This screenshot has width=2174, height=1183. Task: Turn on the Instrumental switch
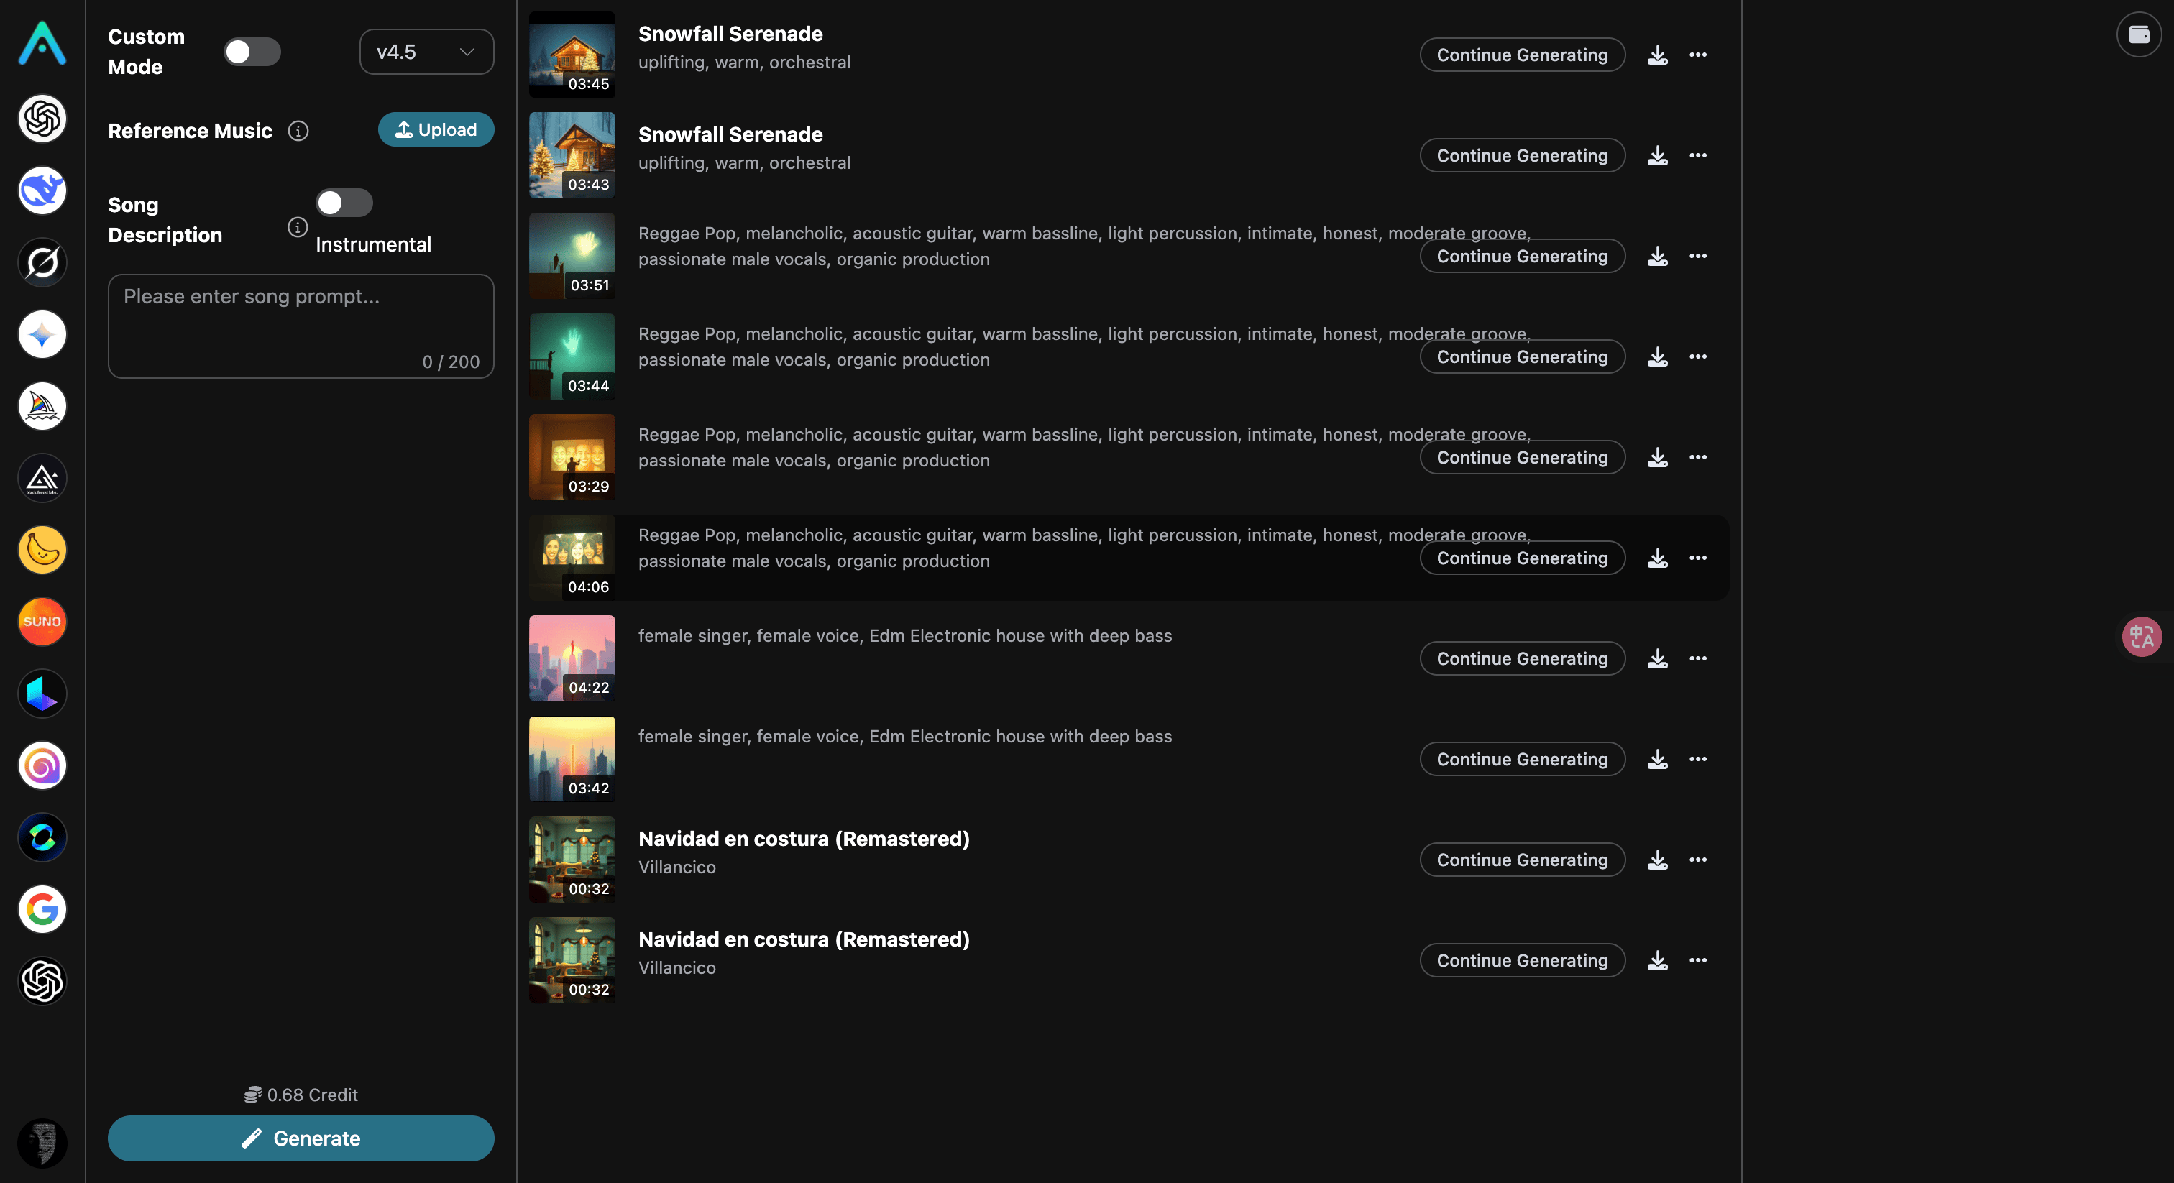tap(344, 203)
